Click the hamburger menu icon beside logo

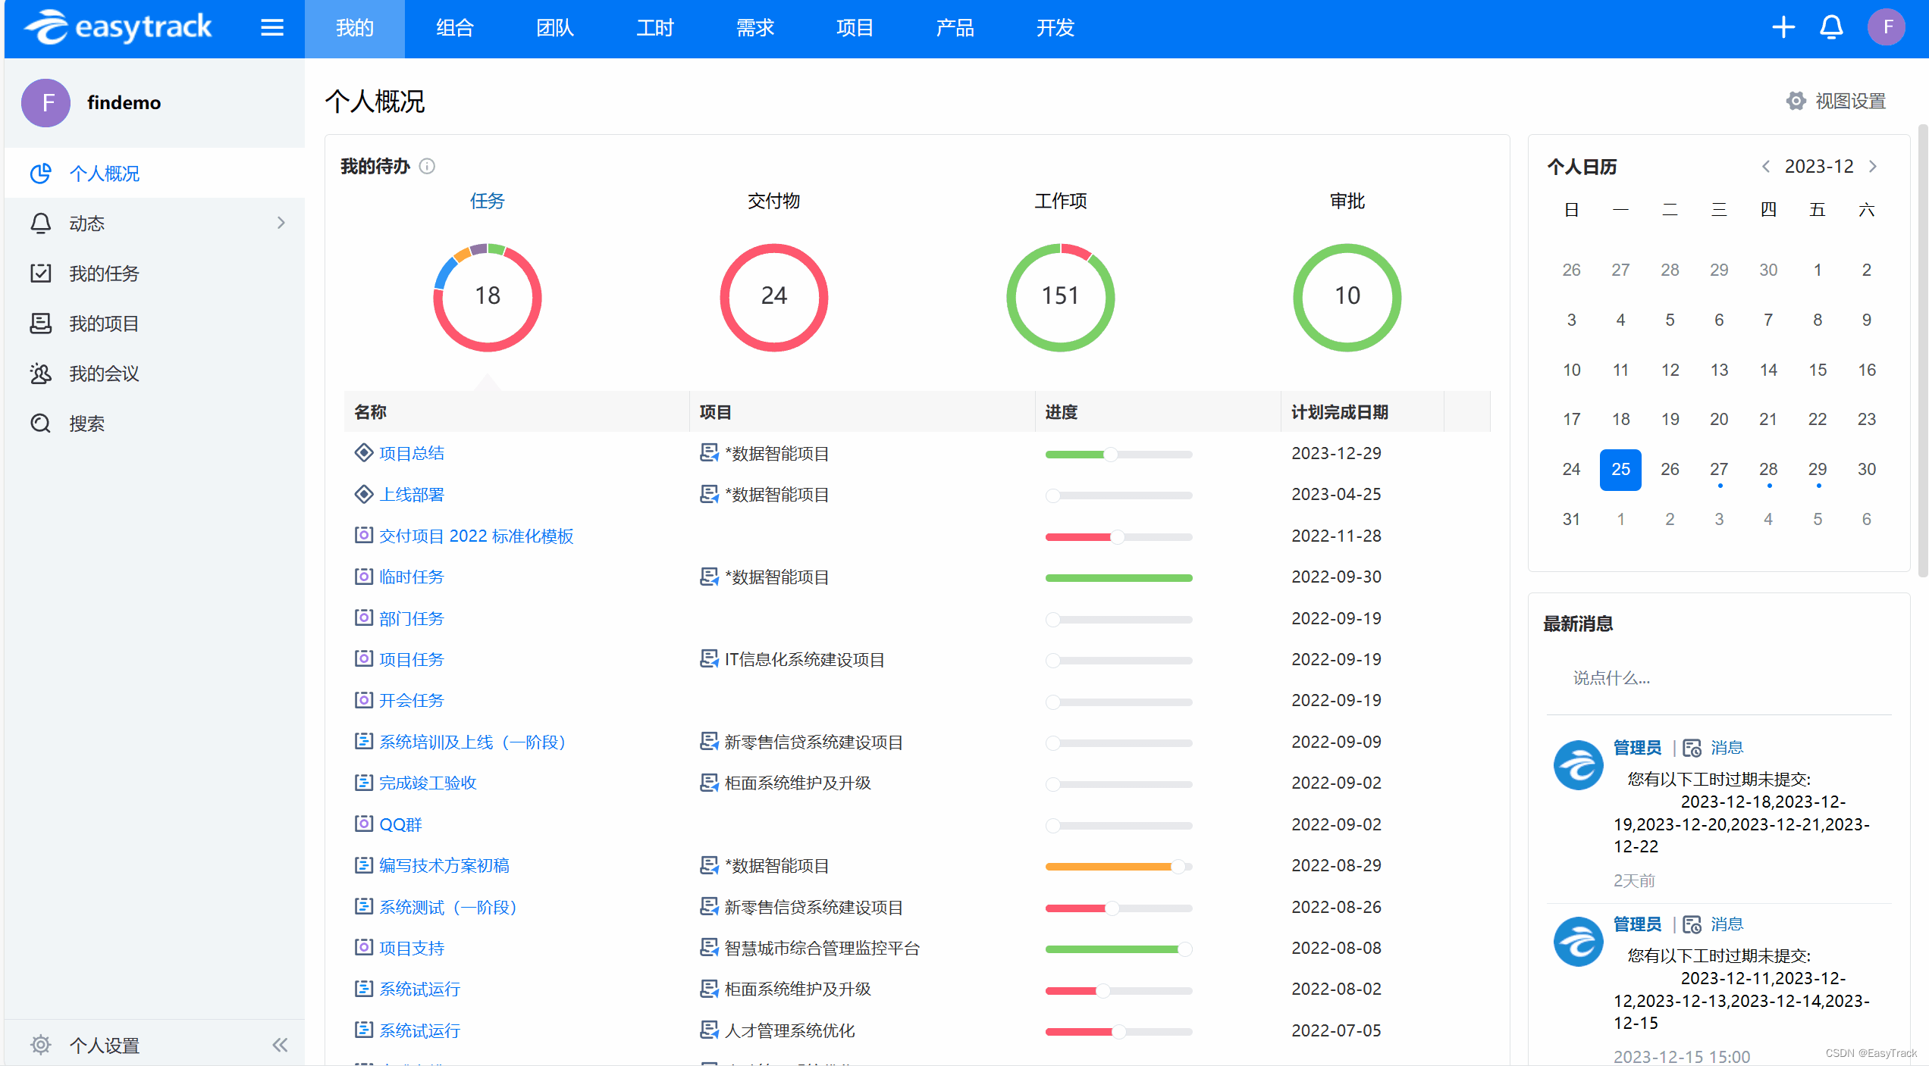tap(271, 28)
